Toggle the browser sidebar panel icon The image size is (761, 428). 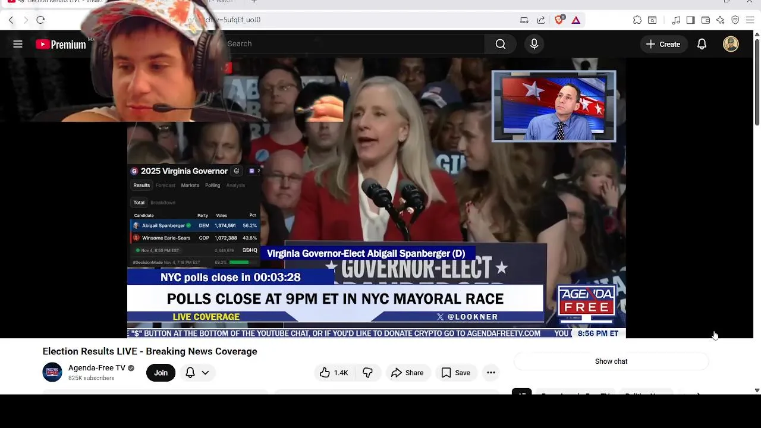[691, 20]
